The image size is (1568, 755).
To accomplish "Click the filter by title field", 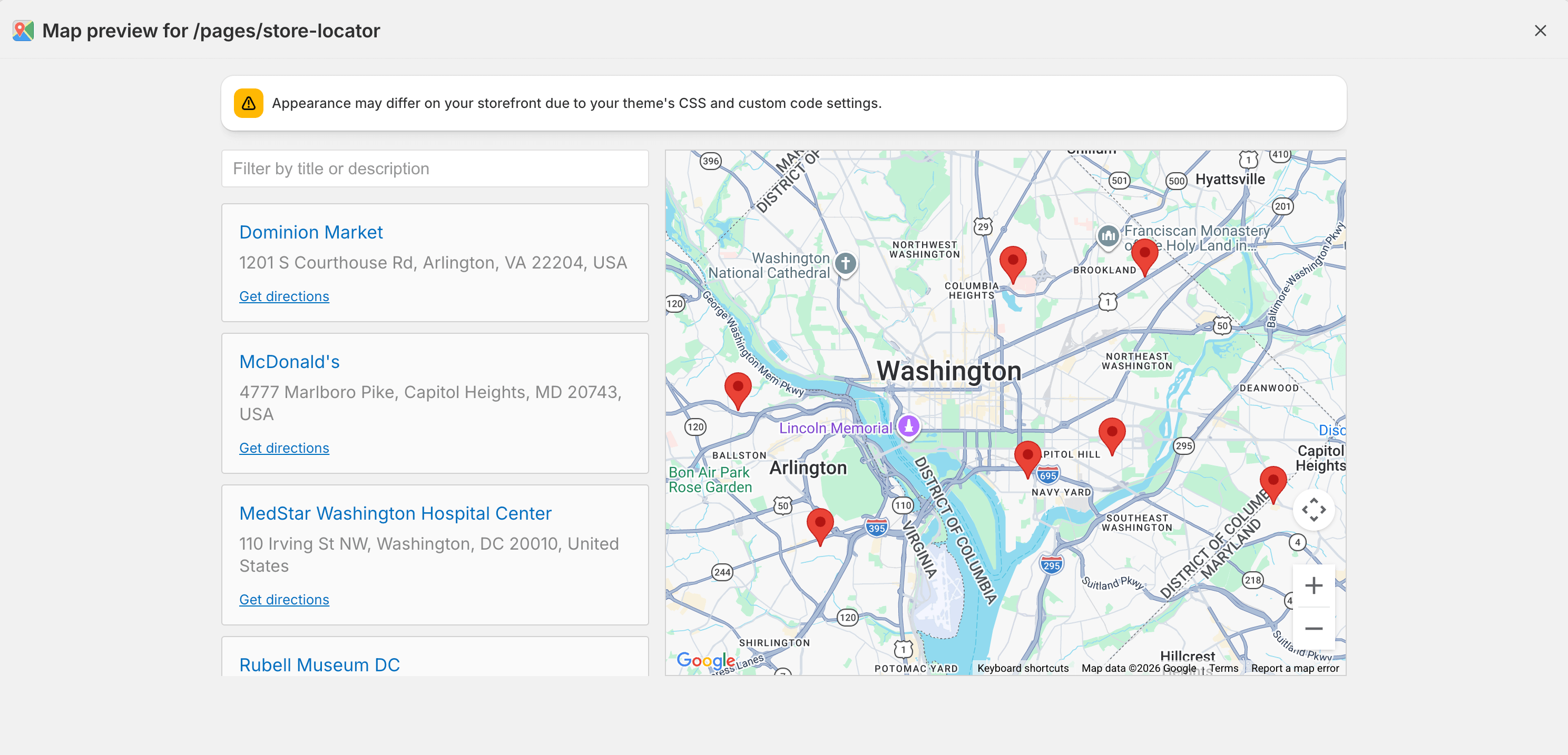I will 435,168.
